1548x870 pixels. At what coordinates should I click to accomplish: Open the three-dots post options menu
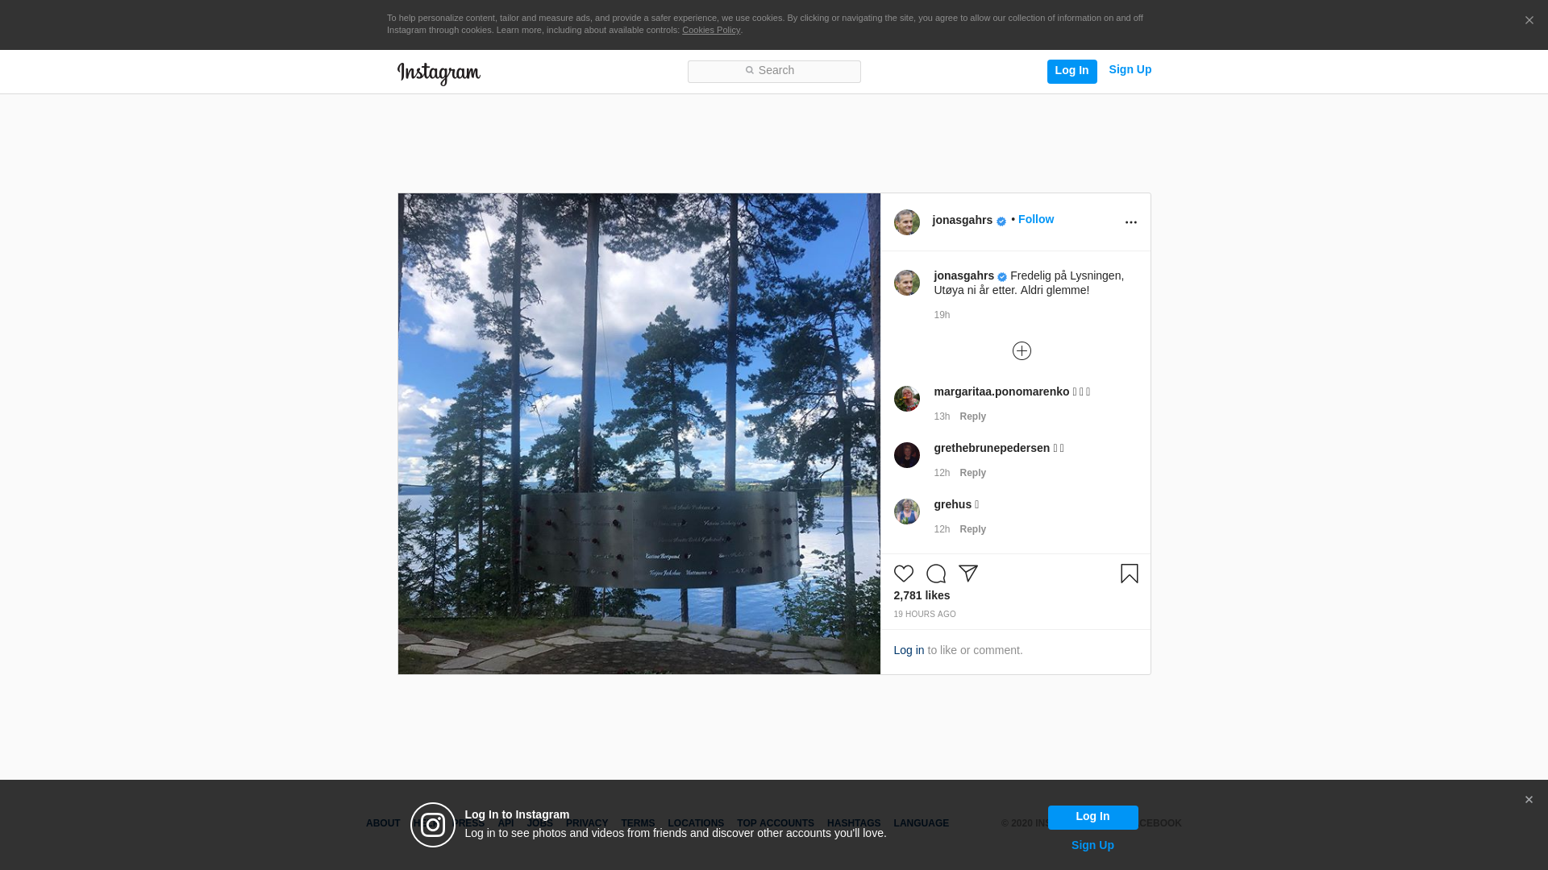[x=1131, y=222]
